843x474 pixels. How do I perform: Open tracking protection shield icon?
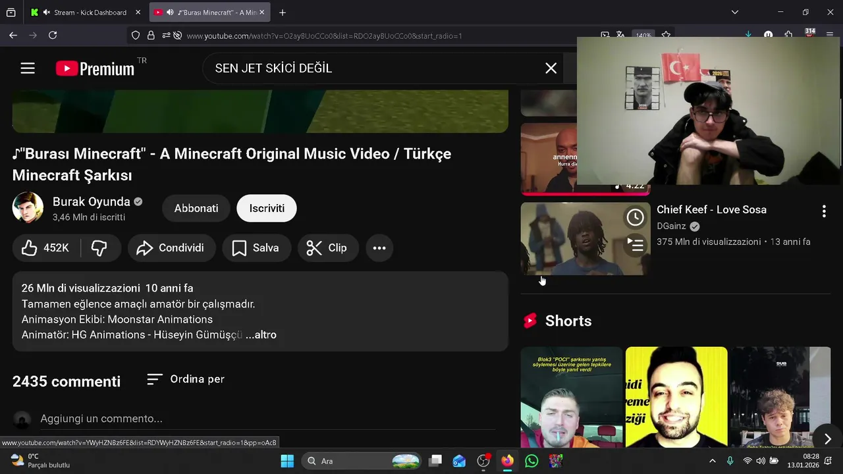click(x=136, y=36)
